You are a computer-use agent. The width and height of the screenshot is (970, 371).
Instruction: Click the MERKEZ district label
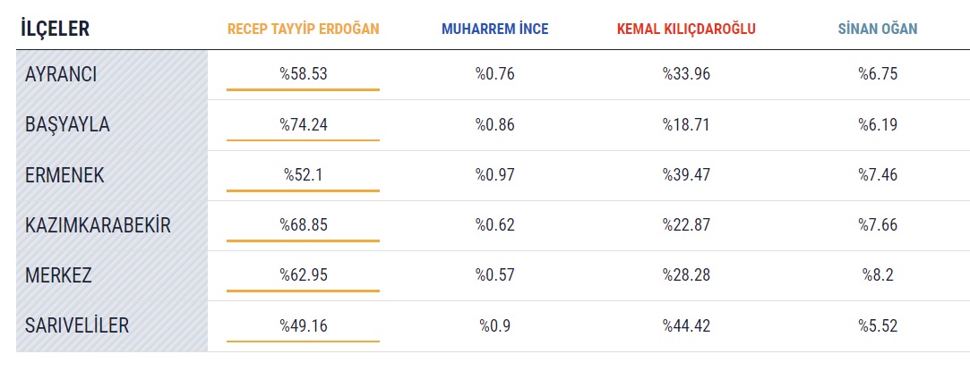(x=58, y=275)
